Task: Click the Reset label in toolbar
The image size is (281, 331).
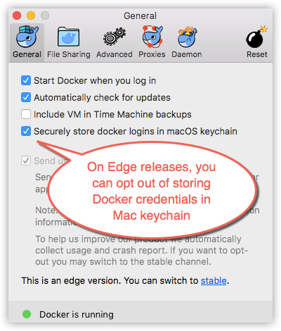Action: pyautogui.click(x=257, y=54)
